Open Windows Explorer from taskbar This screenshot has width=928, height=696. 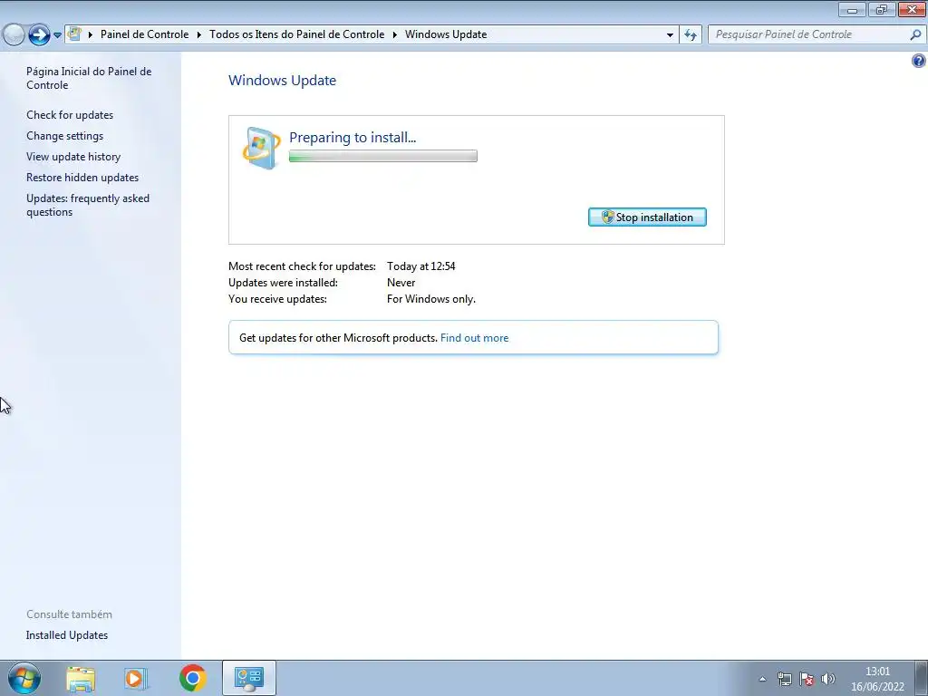pyautogui.click(x=81, y=679)
